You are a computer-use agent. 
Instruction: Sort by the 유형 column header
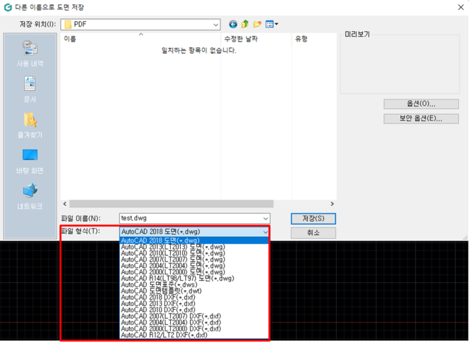tap(314, 39)
